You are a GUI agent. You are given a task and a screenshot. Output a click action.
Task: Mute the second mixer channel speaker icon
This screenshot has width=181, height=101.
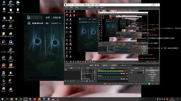coord(124,79)
